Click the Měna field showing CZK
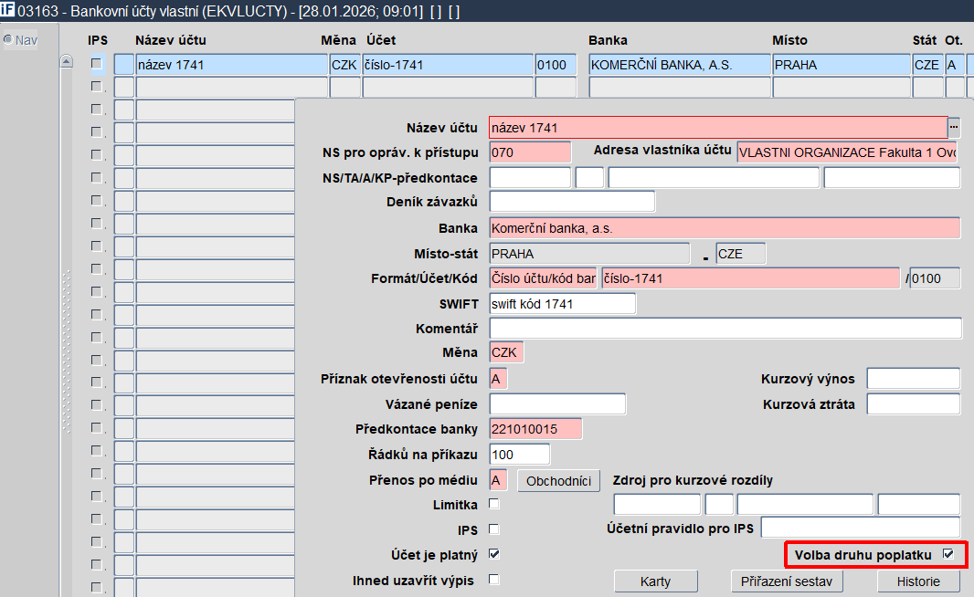The width and height of the screenshot is (974, 597). tap(506, 352)
